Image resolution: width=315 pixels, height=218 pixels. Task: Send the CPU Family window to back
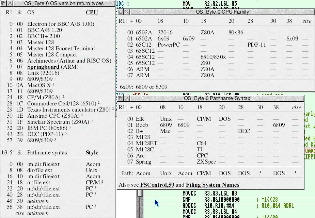click(x=120, y=12)
